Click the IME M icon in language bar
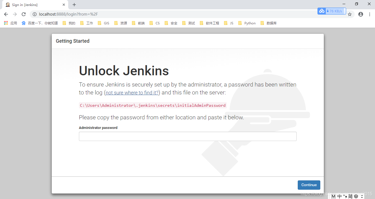 tap(333, 196)
